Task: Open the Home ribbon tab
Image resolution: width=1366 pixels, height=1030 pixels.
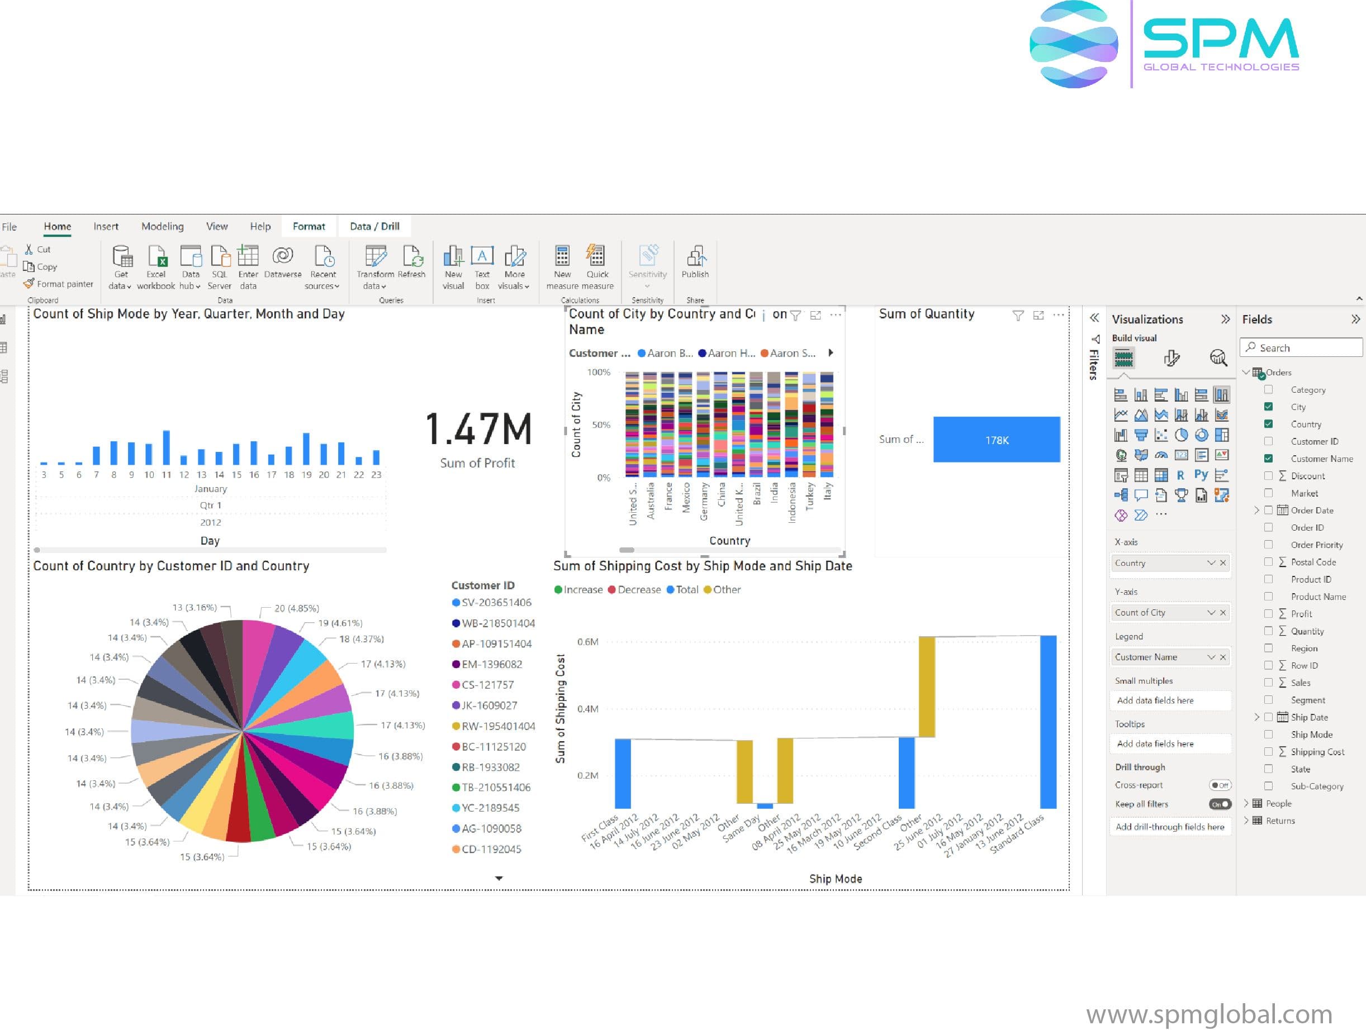Action: (x=58, y=226)
